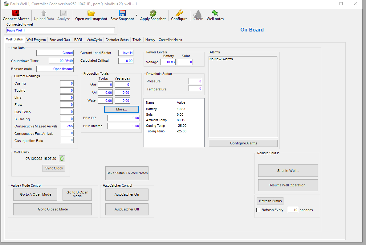
Task: Click Yesterday's Oil production field
Action: tap(123, 93)
